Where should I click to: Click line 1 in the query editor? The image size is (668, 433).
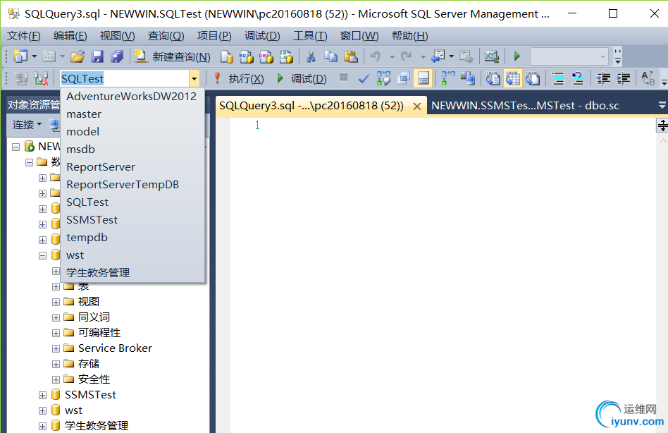(257, 125)
